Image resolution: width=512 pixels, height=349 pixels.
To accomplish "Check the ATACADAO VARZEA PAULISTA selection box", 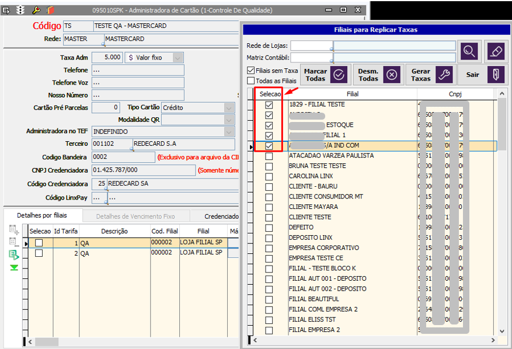I will click(x=269, y=156).
